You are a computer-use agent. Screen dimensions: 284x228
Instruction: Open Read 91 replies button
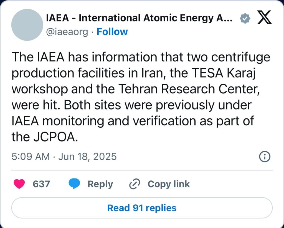pos(142,208)
